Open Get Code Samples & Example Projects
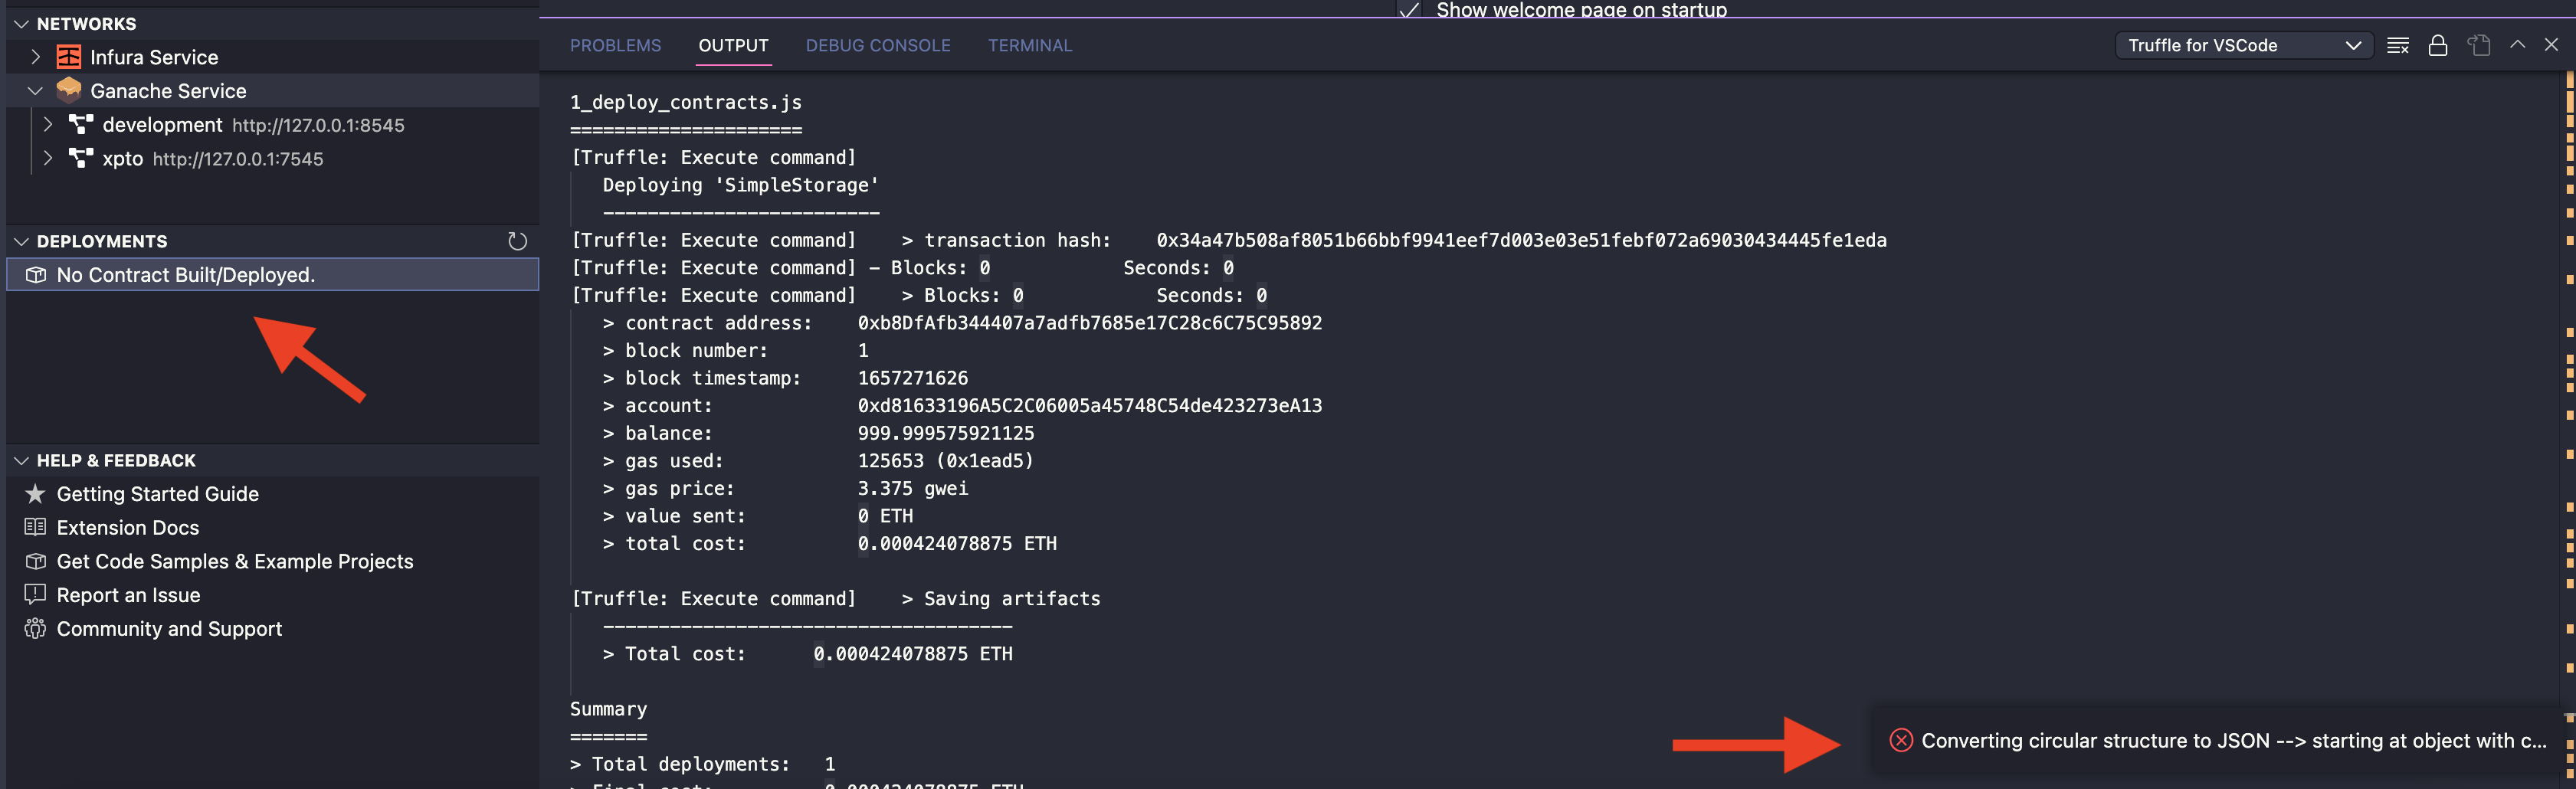2576x789 pixels. tap(235, 561)
